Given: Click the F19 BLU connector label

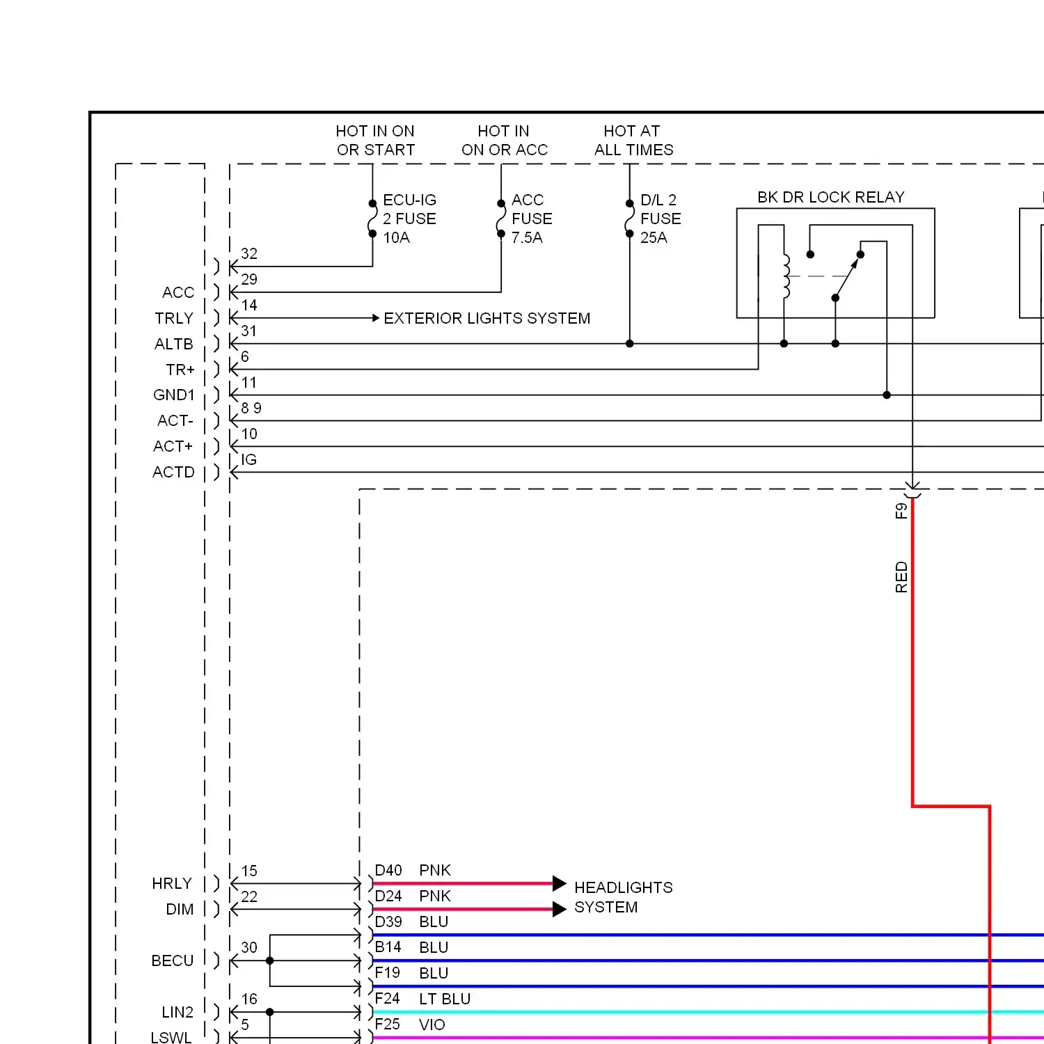Looking at the screenshot, I should click(411, 973).
